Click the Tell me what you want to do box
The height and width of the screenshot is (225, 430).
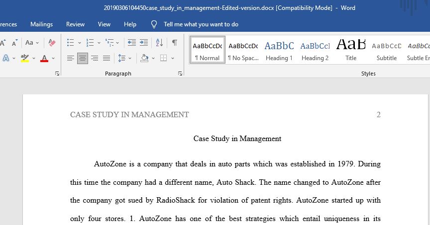[x=201, y=24]
